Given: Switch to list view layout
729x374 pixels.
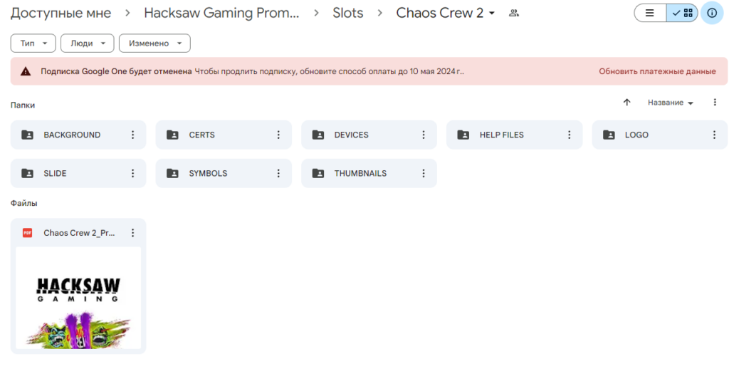Looking at the screenshot, I should point(649,13).
